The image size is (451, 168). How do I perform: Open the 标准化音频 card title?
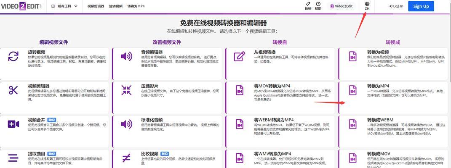[152, 120]
